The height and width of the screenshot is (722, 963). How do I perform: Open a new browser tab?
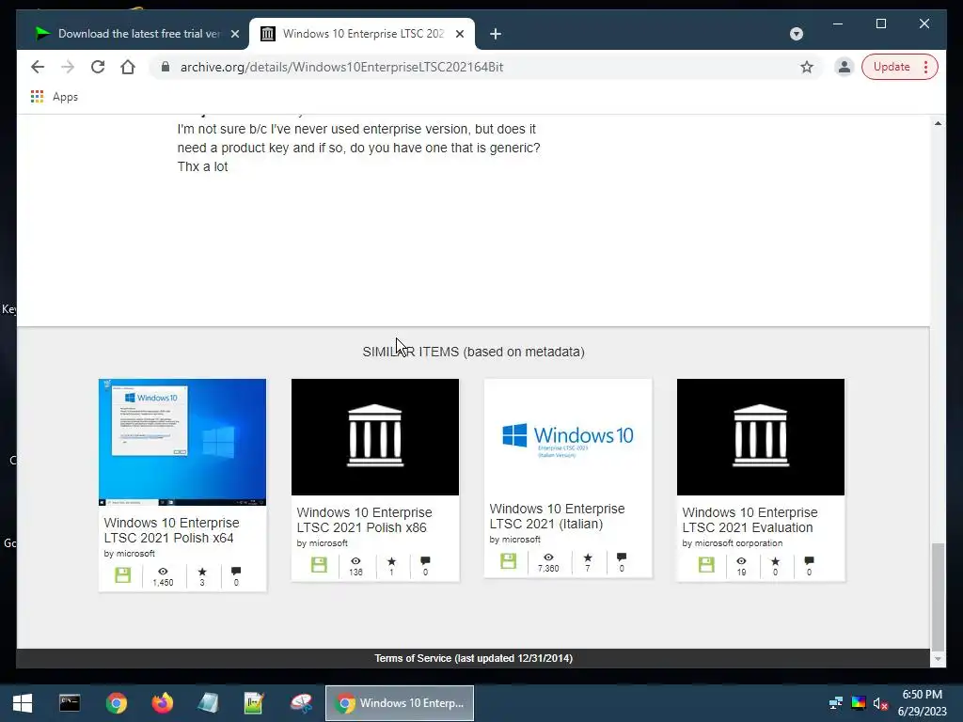(496, 34)
